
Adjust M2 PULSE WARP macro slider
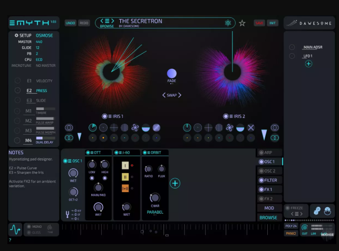(x=46, y=118)
